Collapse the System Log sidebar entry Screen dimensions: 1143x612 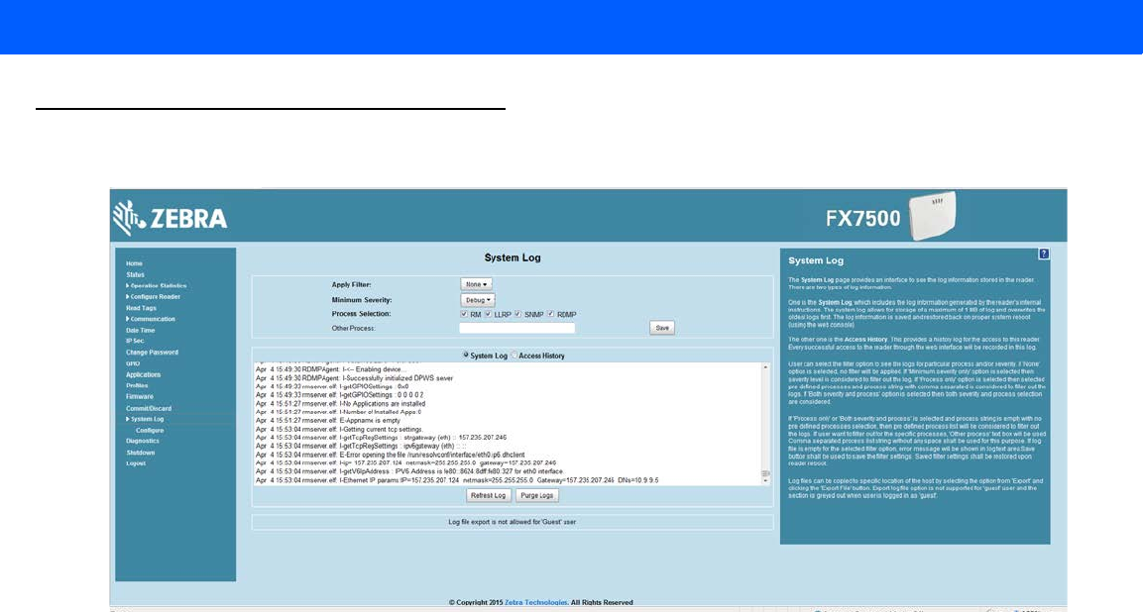[145, 419]
